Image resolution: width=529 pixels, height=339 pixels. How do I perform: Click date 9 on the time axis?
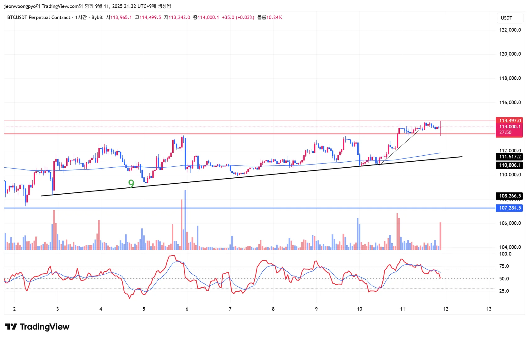tap(316, 309)
